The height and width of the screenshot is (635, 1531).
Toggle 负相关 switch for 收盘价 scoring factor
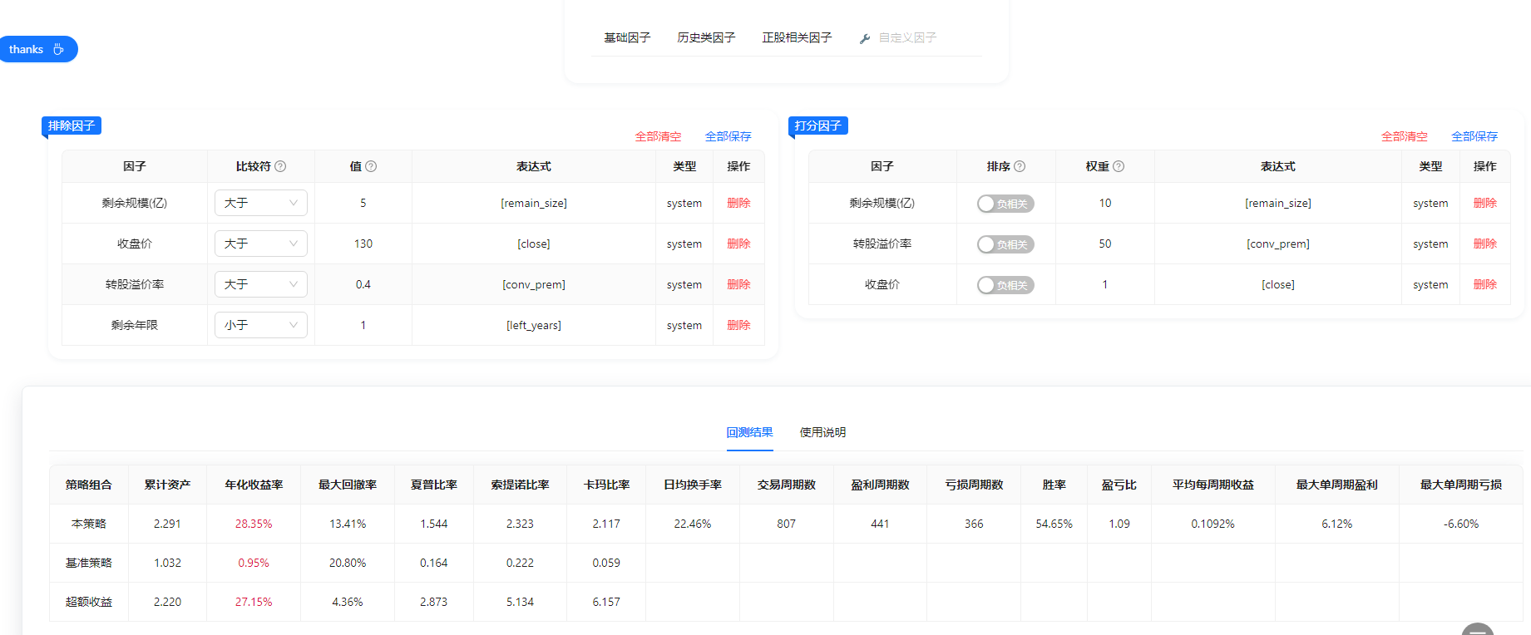(1005, 285)
